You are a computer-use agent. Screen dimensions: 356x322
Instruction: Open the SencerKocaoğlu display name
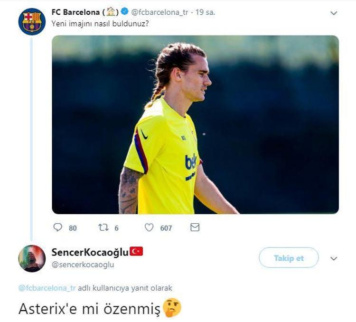90,252
